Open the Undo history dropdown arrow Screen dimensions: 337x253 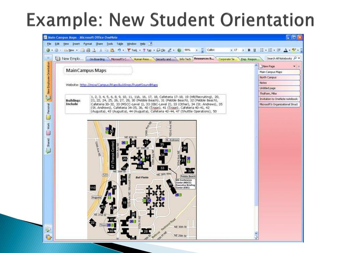[x=123, y=50]
